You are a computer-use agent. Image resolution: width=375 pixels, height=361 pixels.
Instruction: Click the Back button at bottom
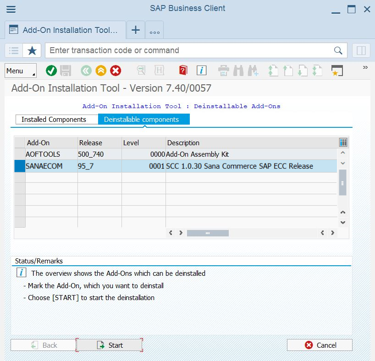[x=44, y=345]
